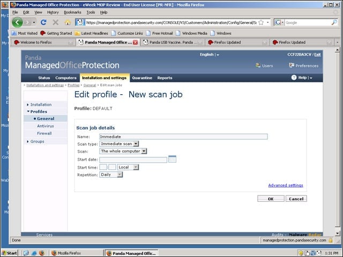Viewport: 343px width, 257px height.
Task: Click Show Desktop quick launch icon
Action: [26, 253]
